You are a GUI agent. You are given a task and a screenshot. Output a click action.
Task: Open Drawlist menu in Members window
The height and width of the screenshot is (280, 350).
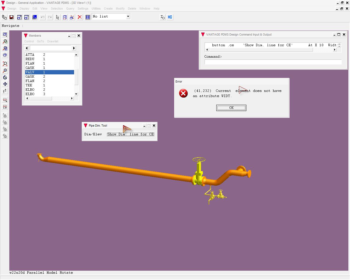click(x=53, y=41)
